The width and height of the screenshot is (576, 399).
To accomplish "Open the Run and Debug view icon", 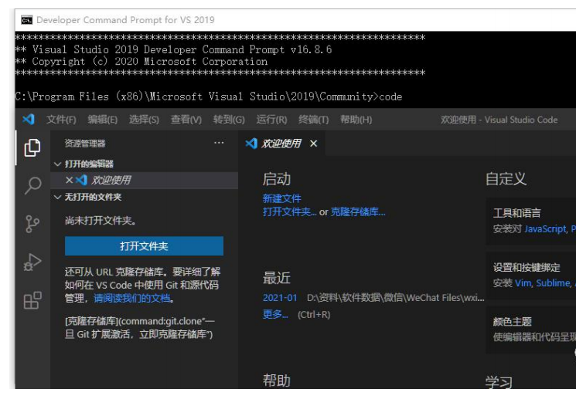I will (32, 262).
